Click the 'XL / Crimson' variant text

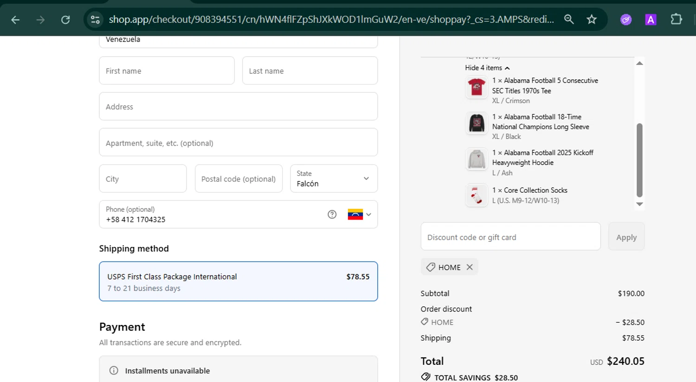(x=511, y=101)
